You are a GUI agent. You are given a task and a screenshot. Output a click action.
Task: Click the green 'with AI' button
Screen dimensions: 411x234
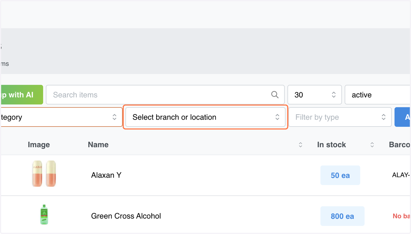pos(22,95)
